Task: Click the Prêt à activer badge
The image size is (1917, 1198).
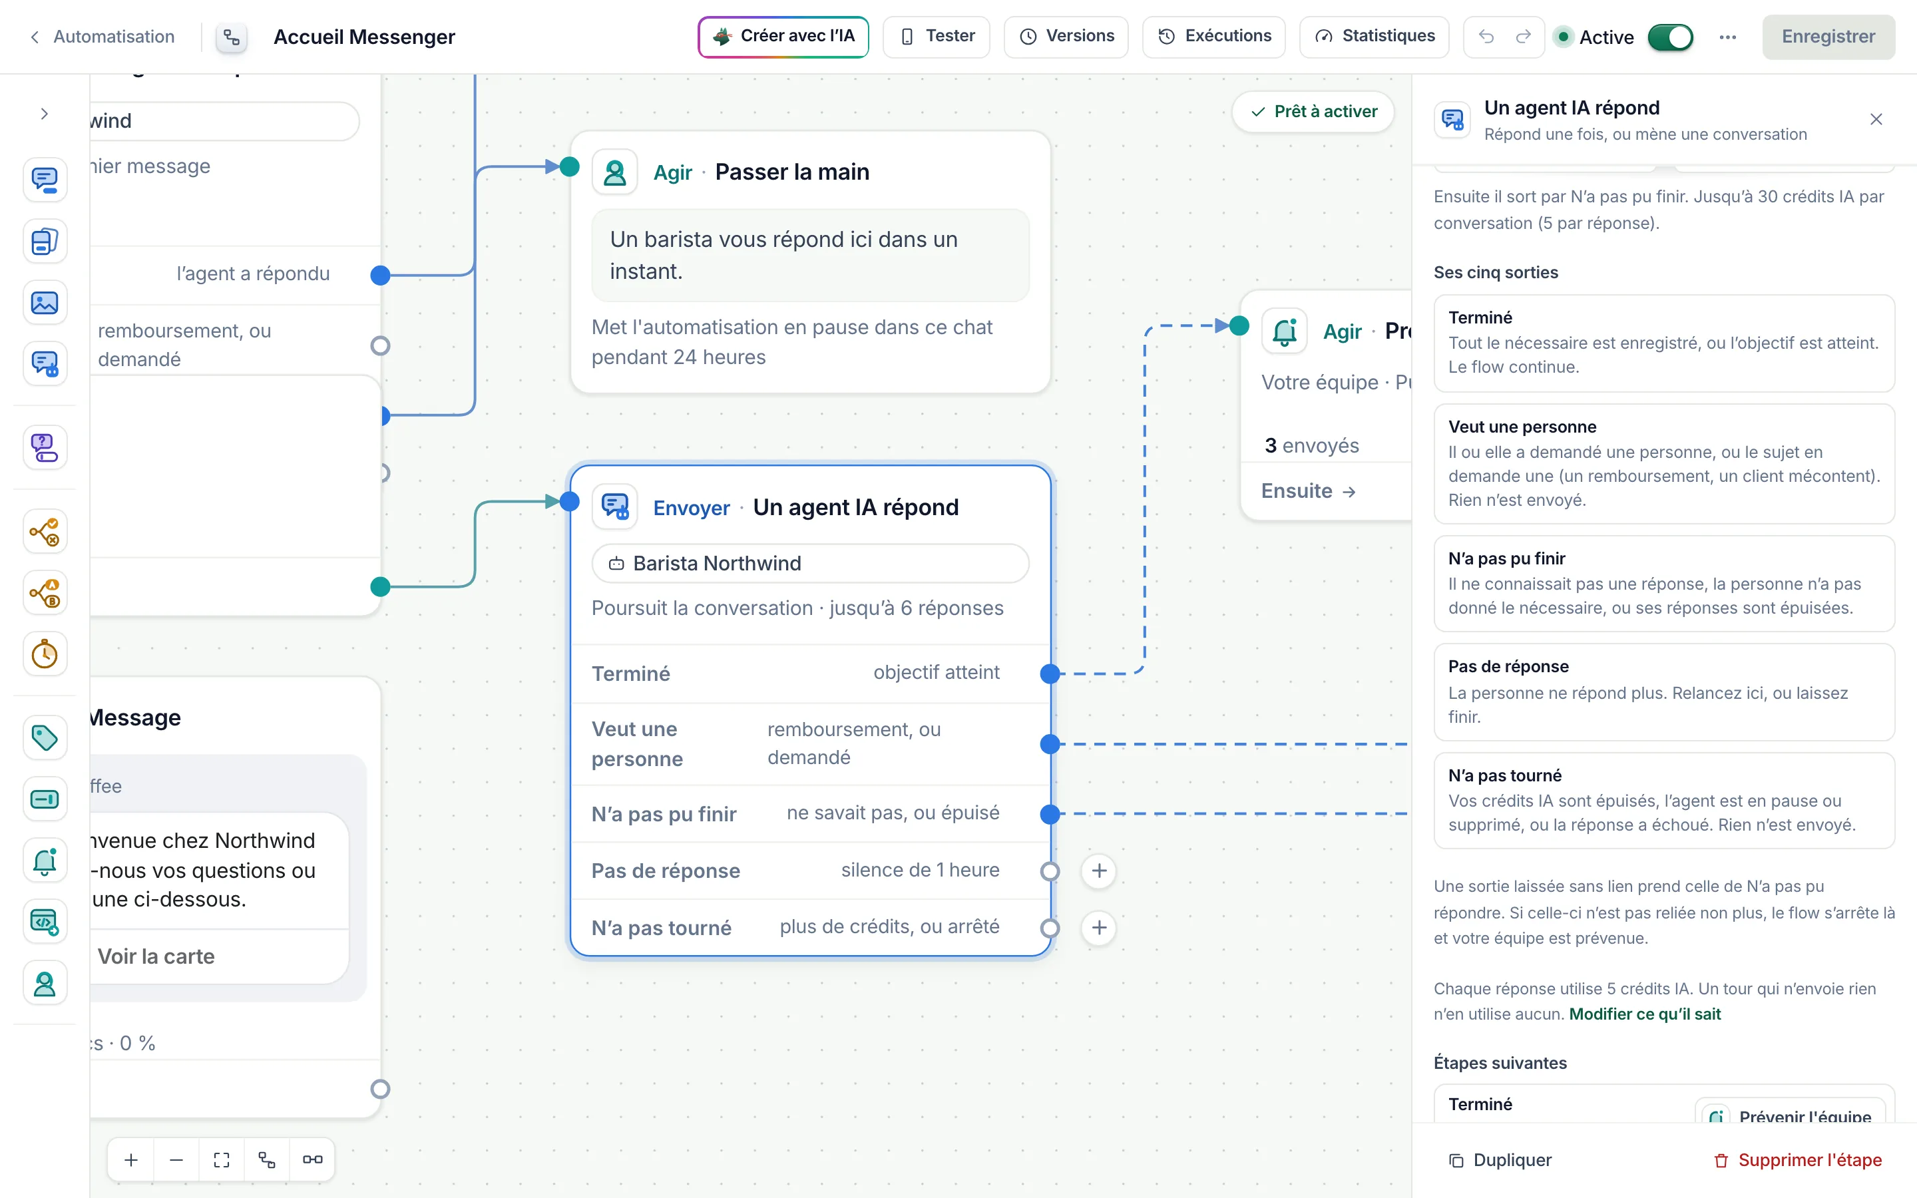Action: [x=1313, y=112]
